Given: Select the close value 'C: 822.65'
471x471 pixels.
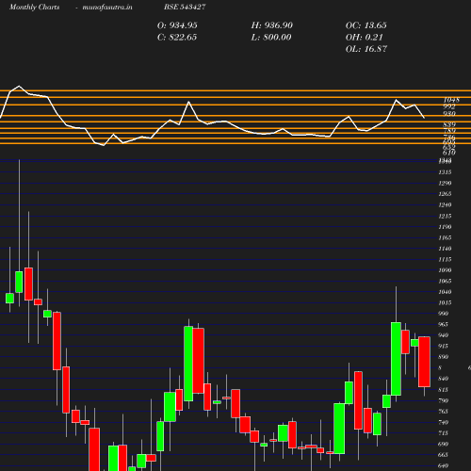Looking at the screenshot, I should [x=177, y=38].
